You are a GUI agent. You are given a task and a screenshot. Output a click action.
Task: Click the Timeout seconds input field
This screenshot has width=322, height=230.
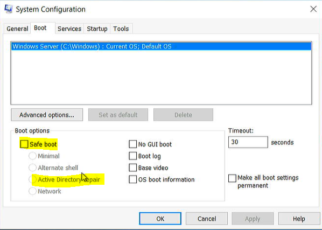(248, 142)
